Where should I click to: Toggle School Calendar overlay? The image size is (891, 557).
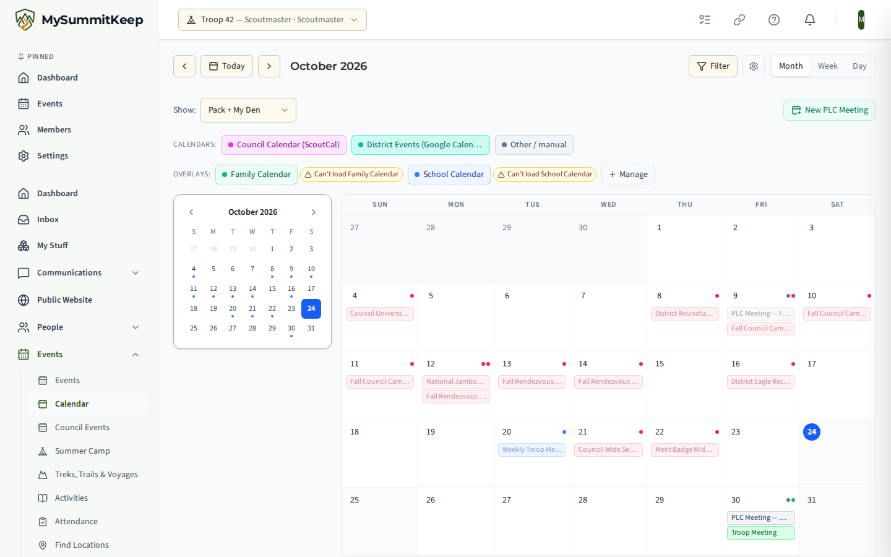[449, 175]
